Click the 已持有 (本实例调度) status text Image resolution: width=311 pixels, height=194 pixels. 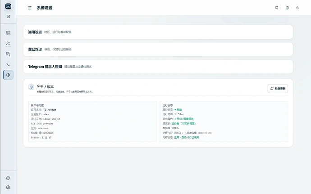(183, 123)
